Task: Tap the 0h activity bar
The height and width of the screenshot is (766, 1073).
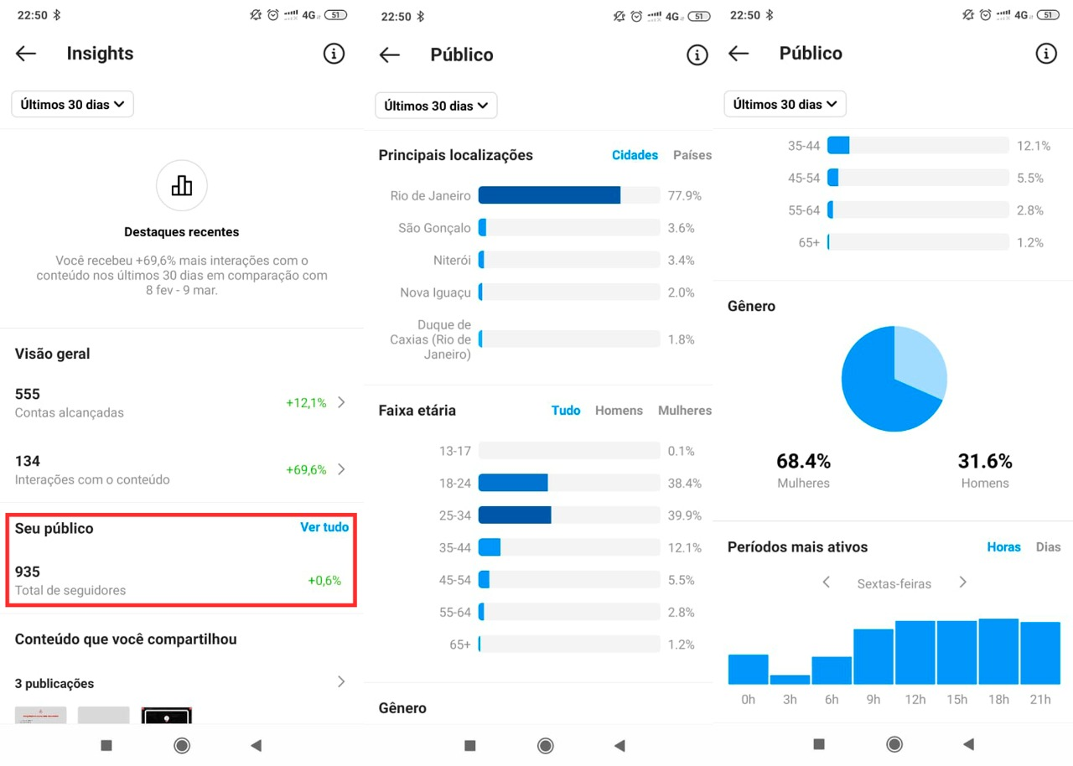Action: pos(748,670)
